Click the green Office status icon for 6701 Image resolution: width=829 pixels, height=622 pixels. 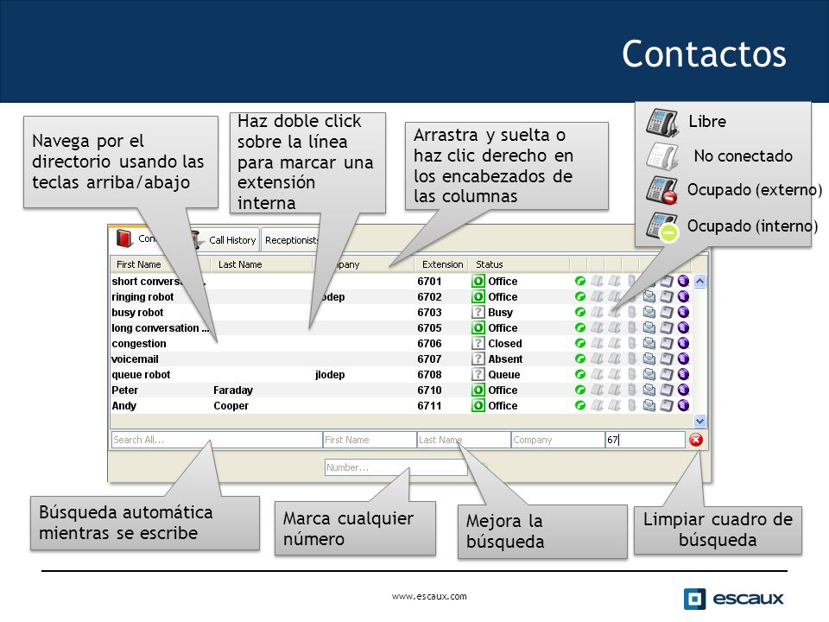point(478,282)
